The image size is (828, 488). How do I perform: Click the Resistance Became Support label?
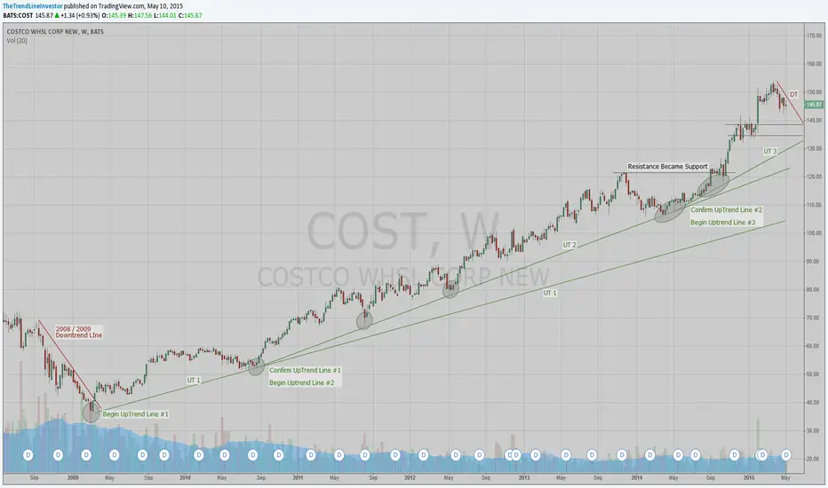coord(667,167)
